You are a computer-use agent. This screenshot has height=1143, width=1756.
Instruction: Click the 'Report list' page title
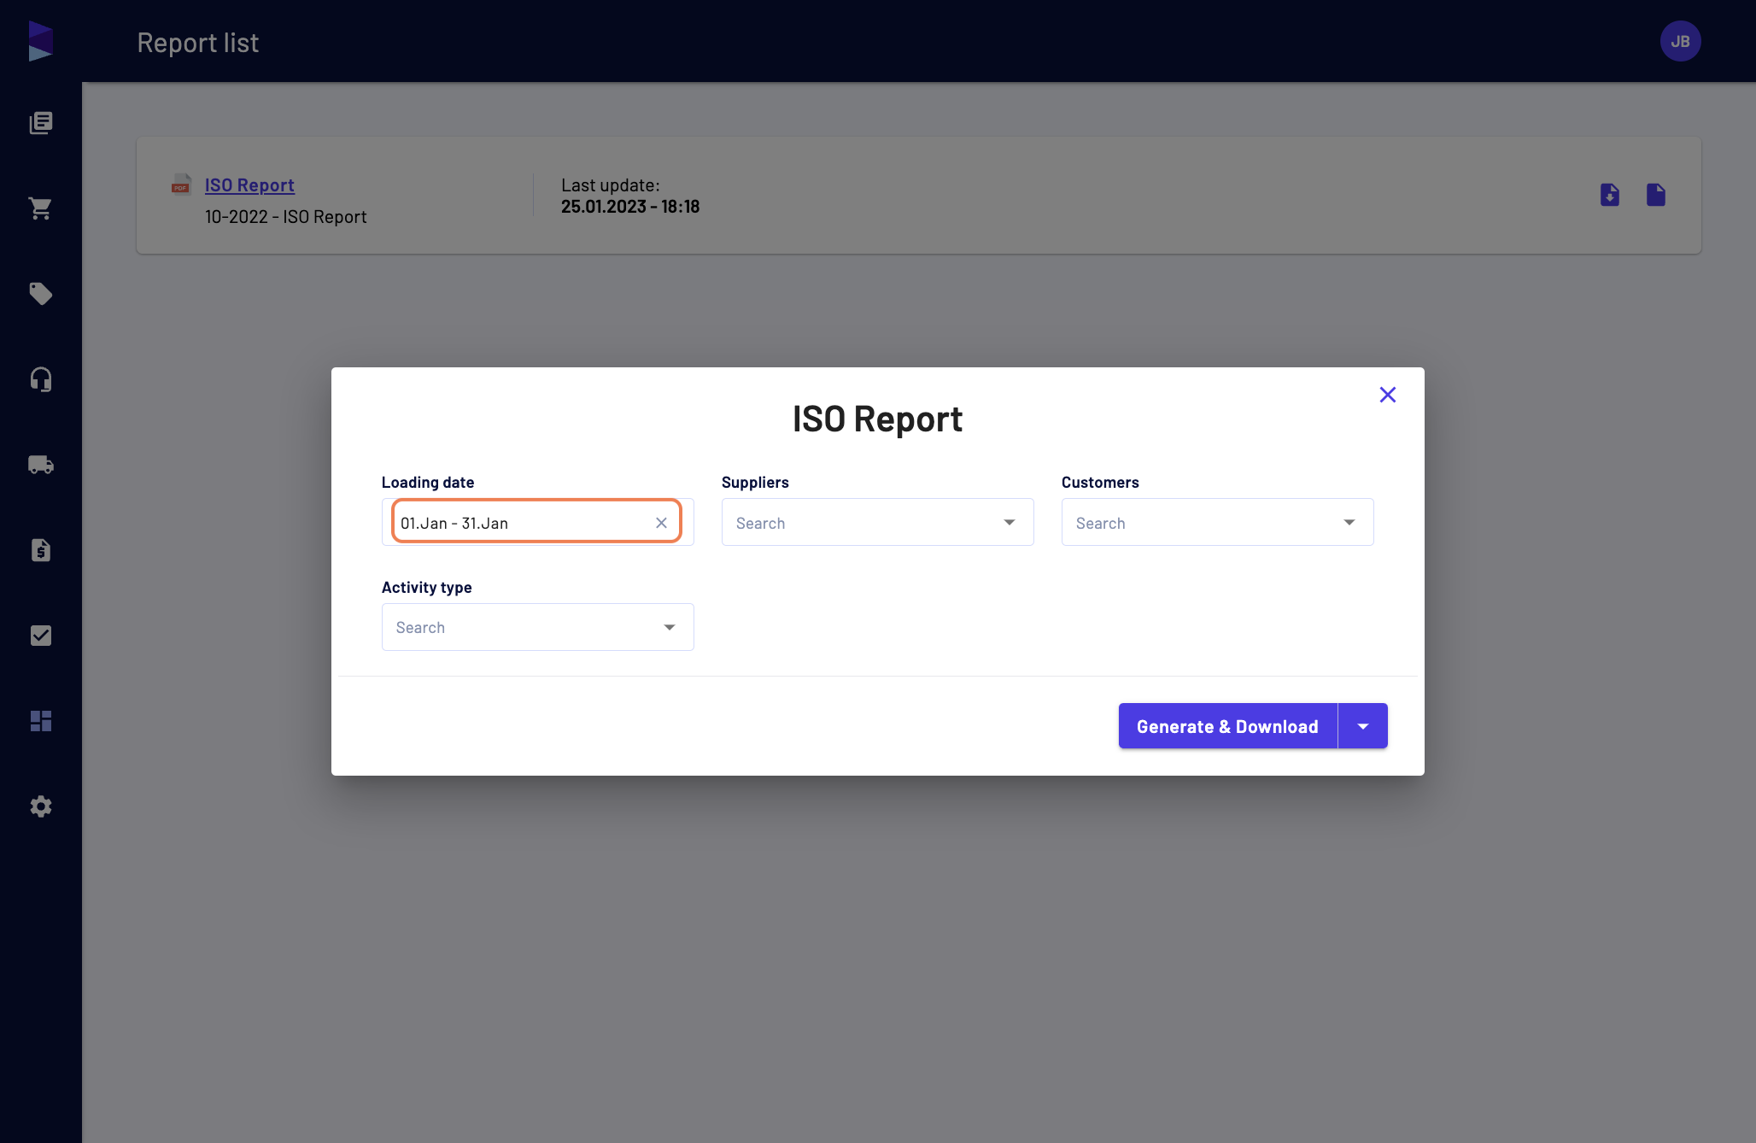click(197, 43)
